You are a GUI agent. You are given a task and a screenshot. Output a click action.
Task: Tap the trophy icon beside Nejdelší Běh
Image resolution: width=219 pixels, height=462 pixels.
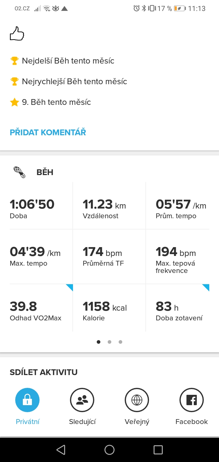tap(15, 61)
